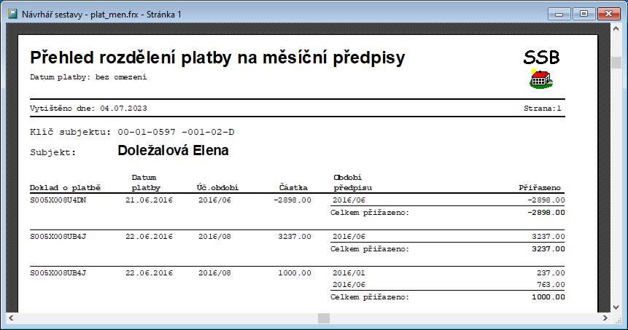Click document number S005X008U4DN
The height and width of the screenshot is (330, 628).
point(58,200)
